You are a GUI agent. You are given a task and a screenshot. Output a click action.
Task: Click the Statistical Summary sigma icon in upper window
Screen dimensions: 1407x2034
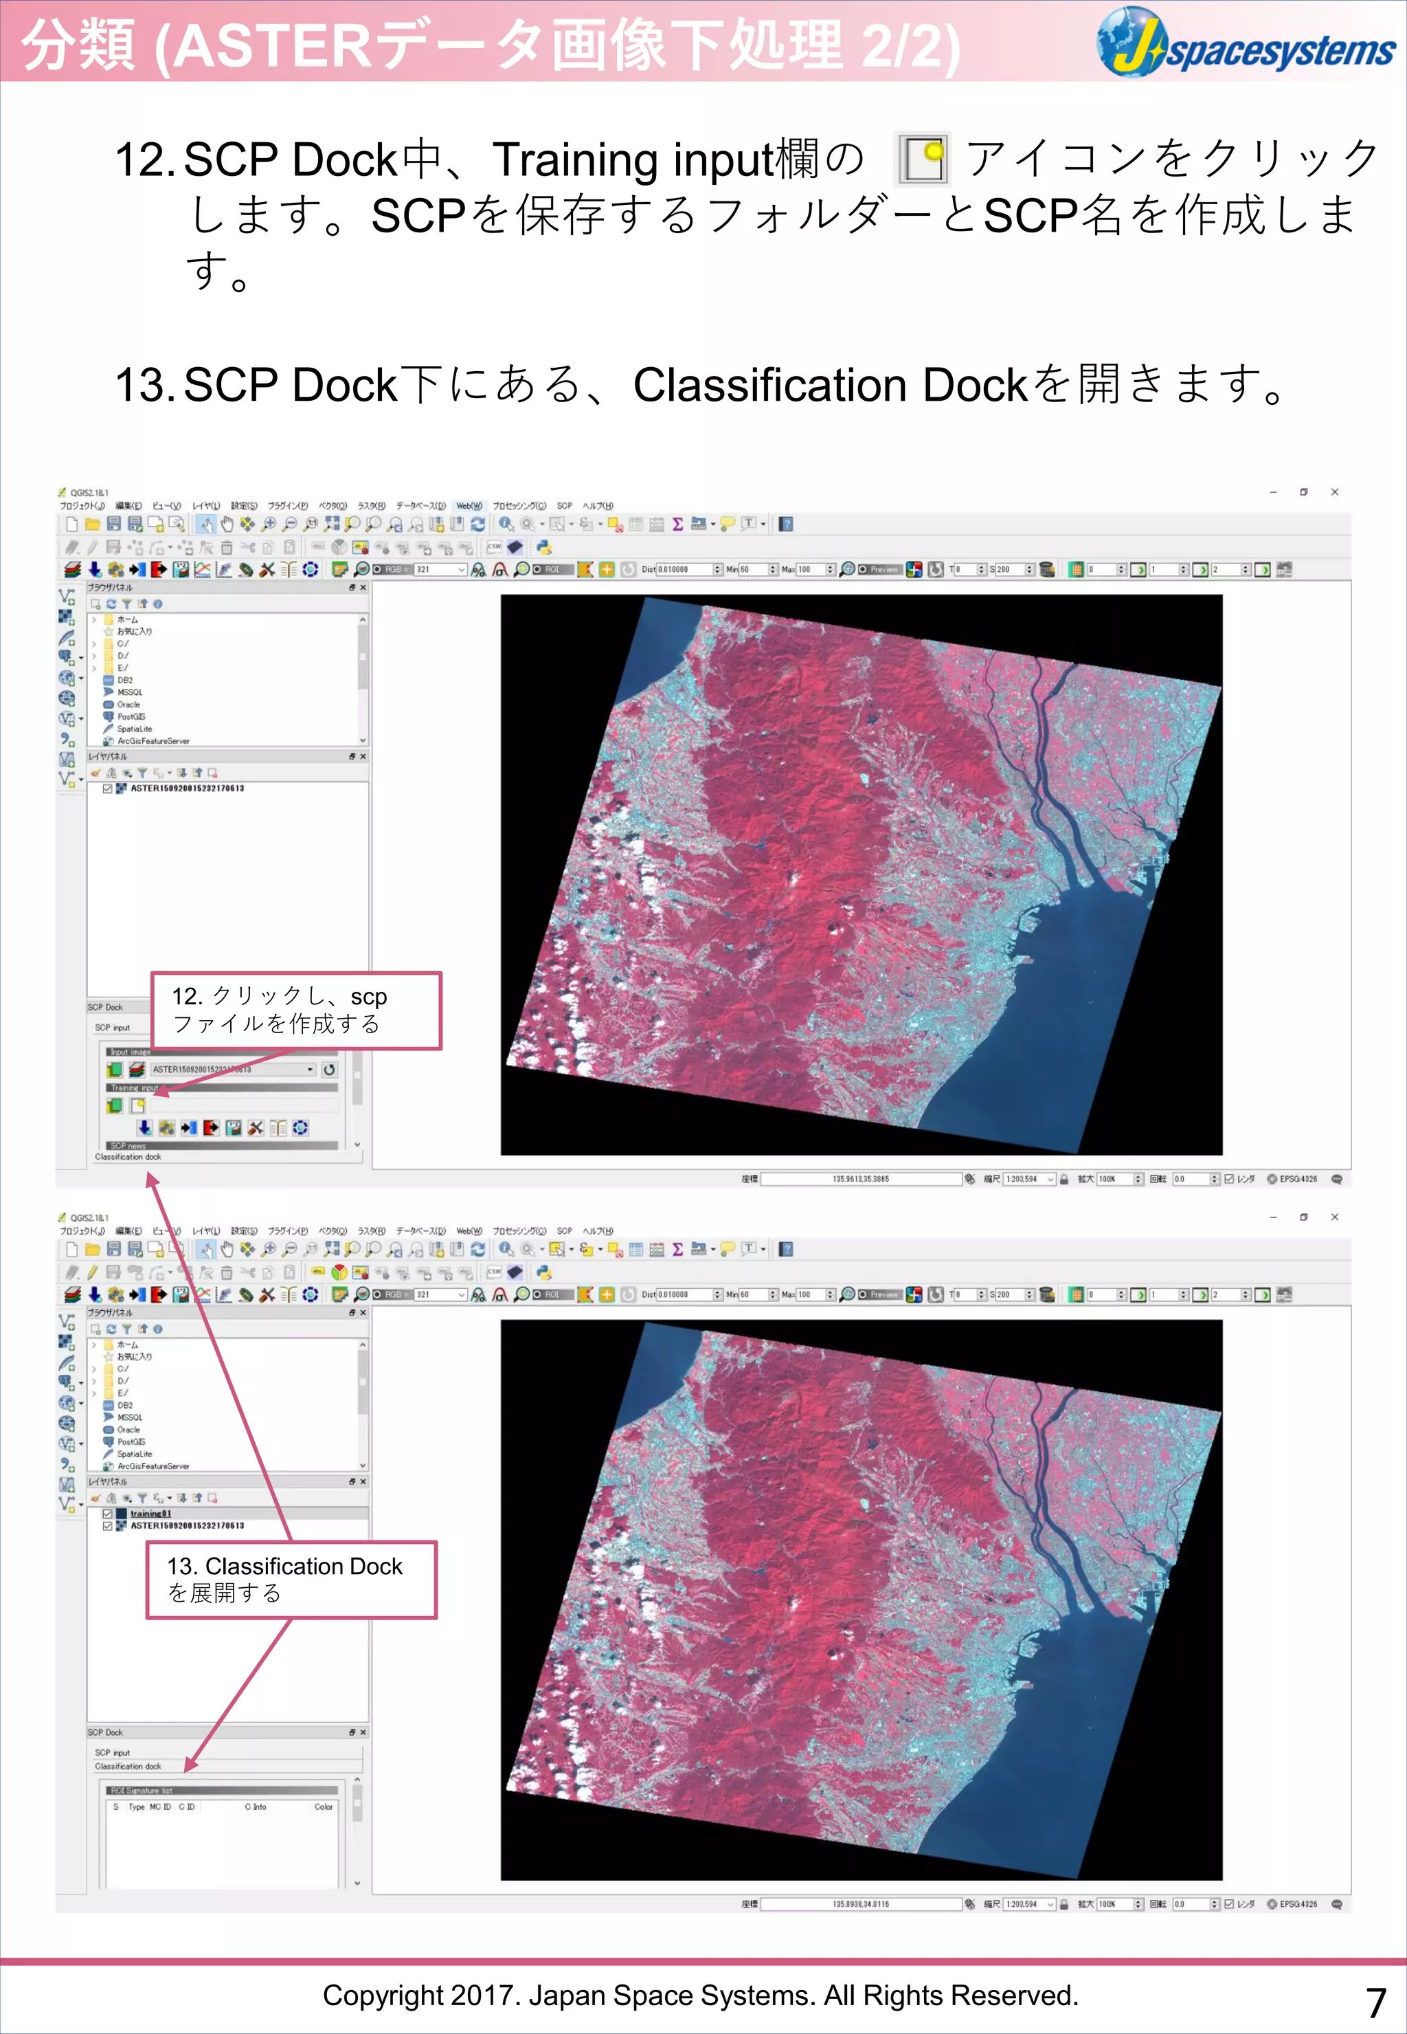pos(677,524)
